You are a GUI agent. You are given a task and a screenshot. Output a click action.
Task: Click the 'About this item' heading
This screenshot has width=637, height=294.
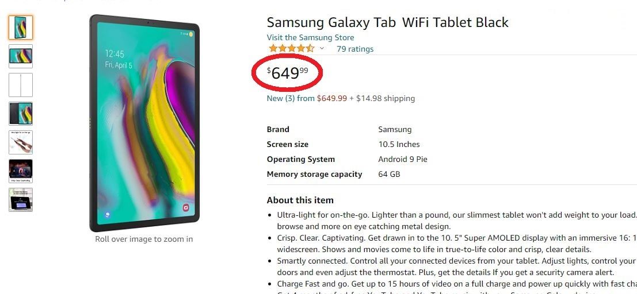pos(300,200)
